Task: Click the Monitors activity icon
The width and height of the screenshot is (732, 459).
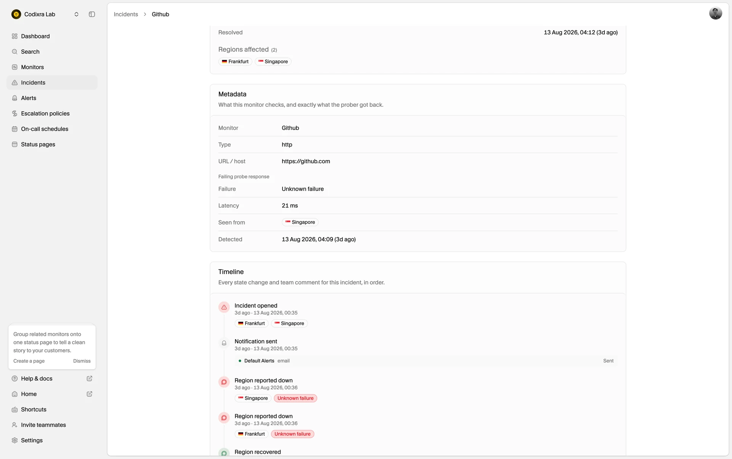Action: [14, 67]
